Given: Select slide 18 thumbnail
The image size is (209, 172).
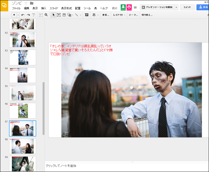Looking at the screenshot, I should [x=22, y=146].
